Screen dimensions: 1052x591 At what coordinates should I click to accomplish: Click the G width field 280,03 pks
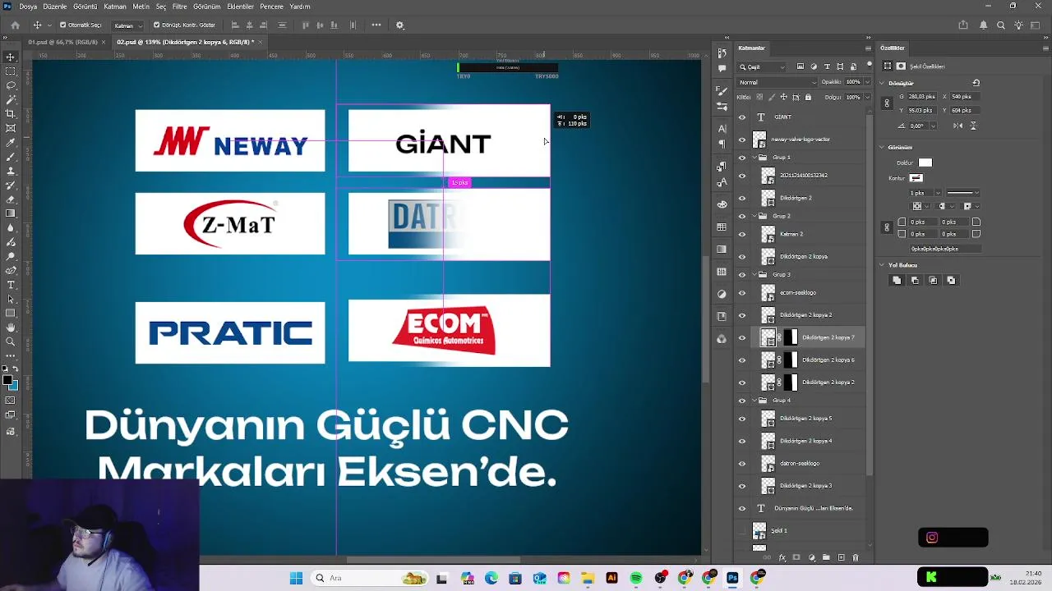(x=921, y=97)
